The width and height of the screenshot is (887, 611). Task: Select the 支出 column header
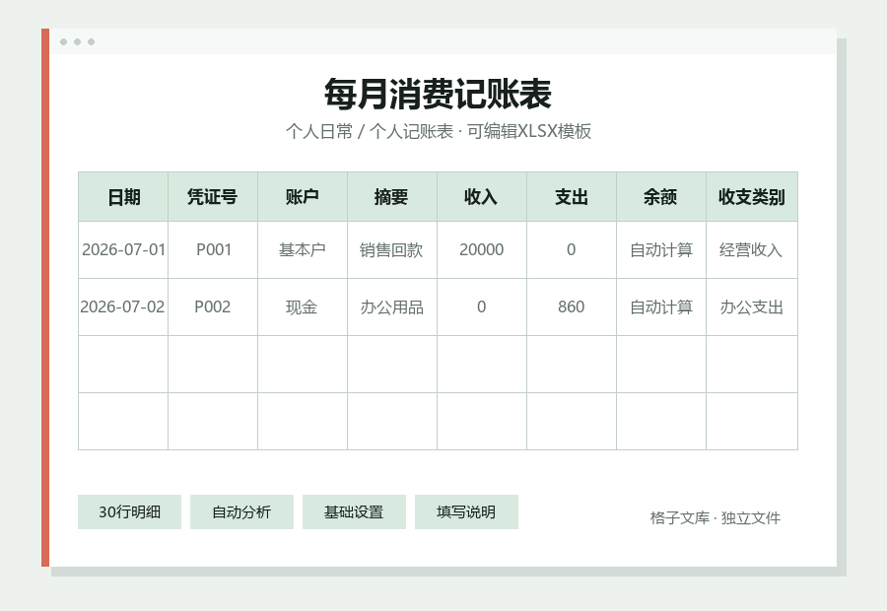(572, 197)
